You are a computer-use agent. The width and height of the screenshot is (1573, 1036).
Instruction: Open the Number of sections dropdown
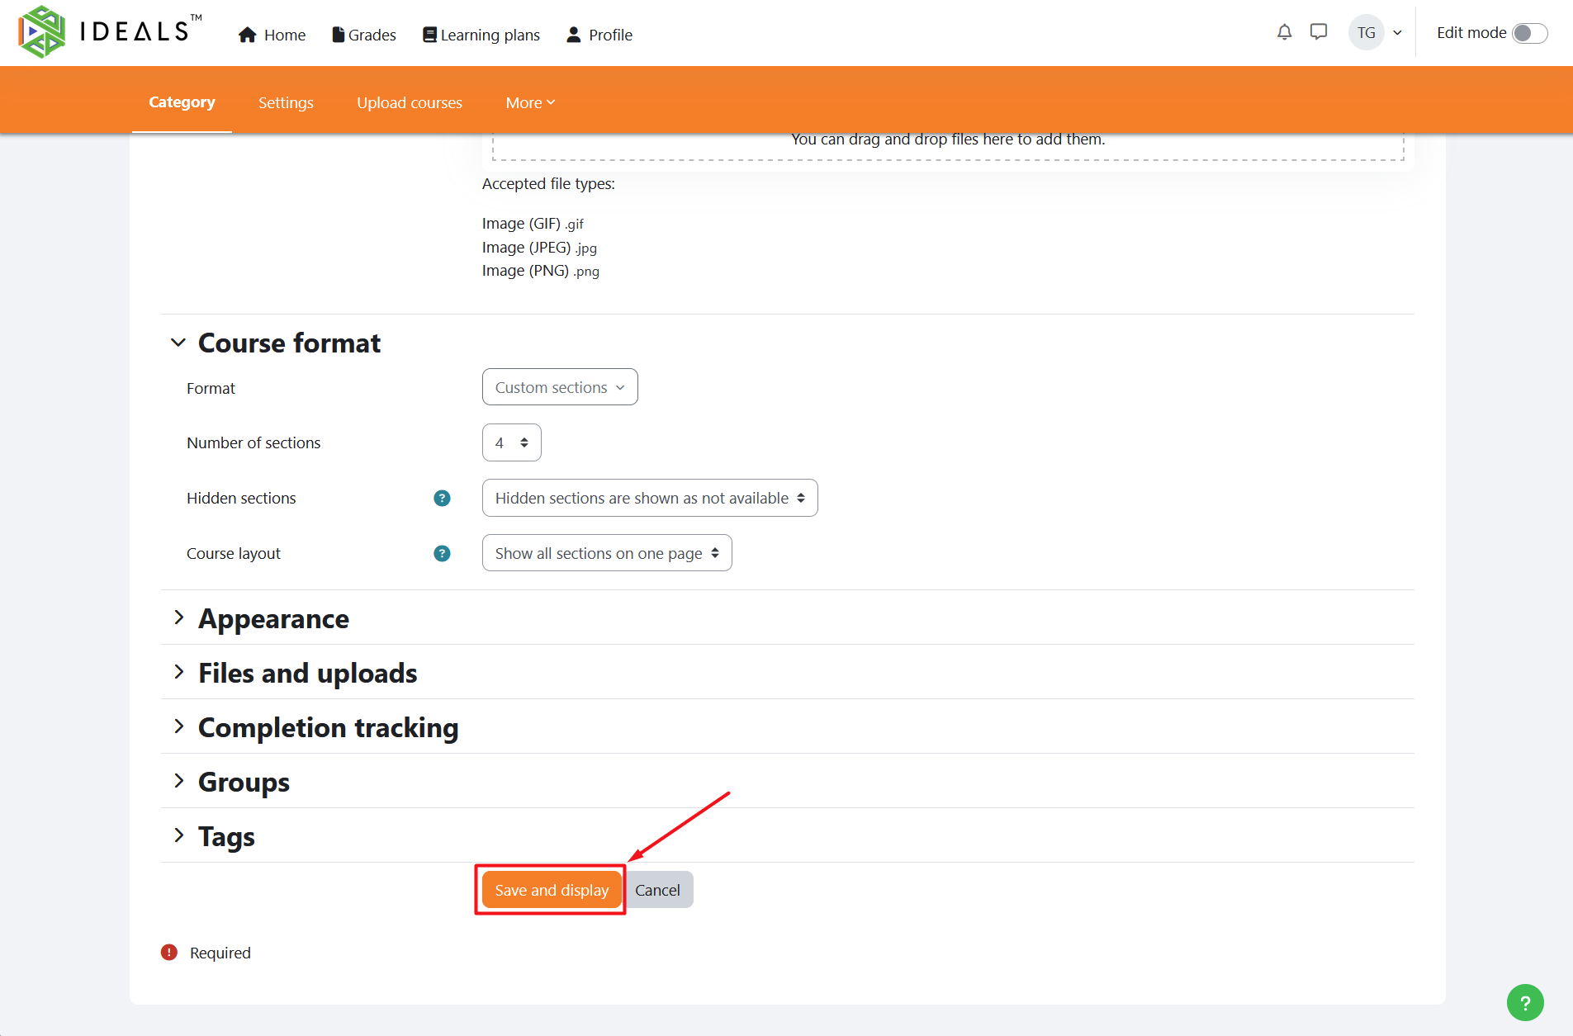tap(511, 443)
